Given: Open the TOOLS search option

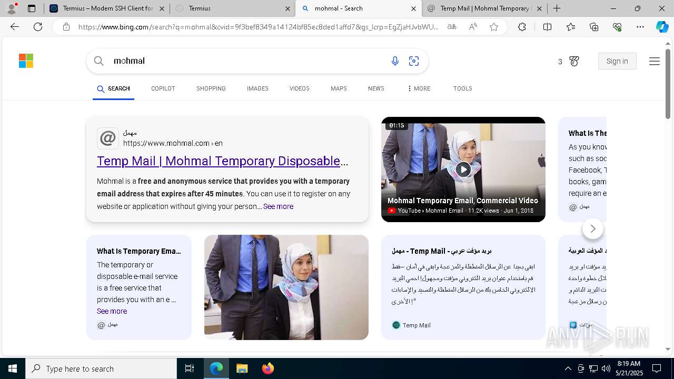Looking at the screenshot, I should (x=462, y=88).
